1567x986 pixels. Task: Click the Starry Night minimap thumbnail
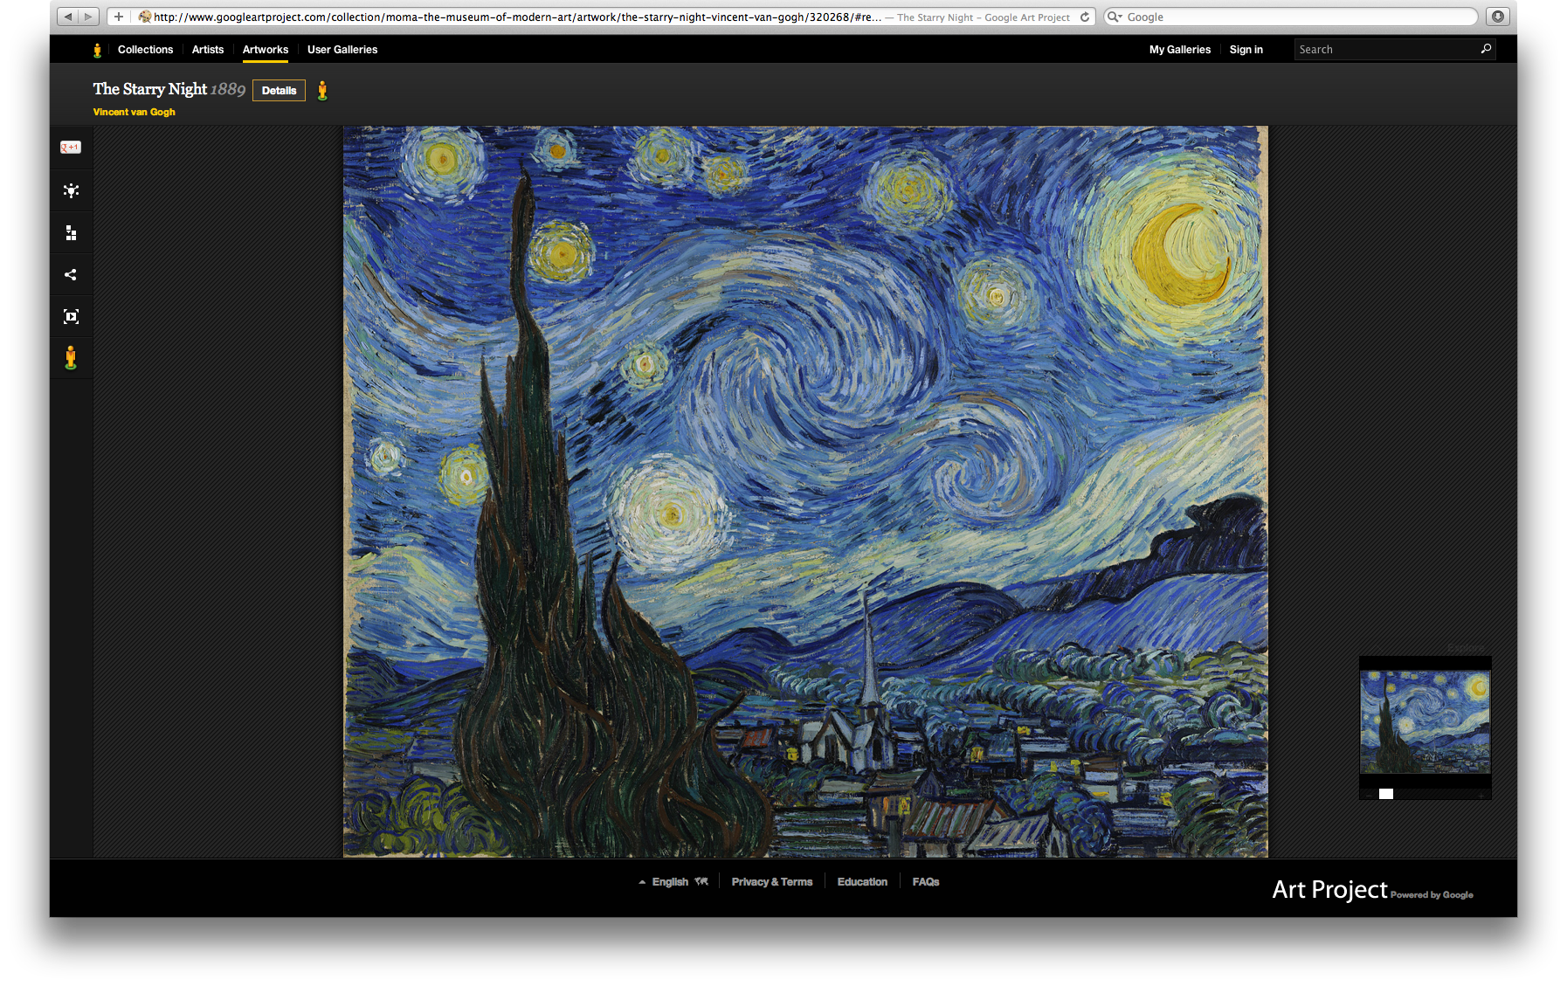(x=1424, y=722)
